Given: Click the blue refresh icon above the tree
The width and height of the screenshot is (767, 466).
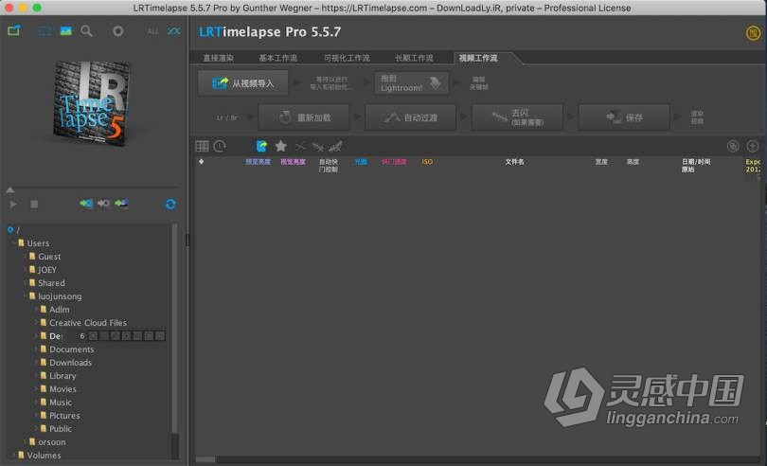Looking at the screenshot, I should click(x=170, y=205).
